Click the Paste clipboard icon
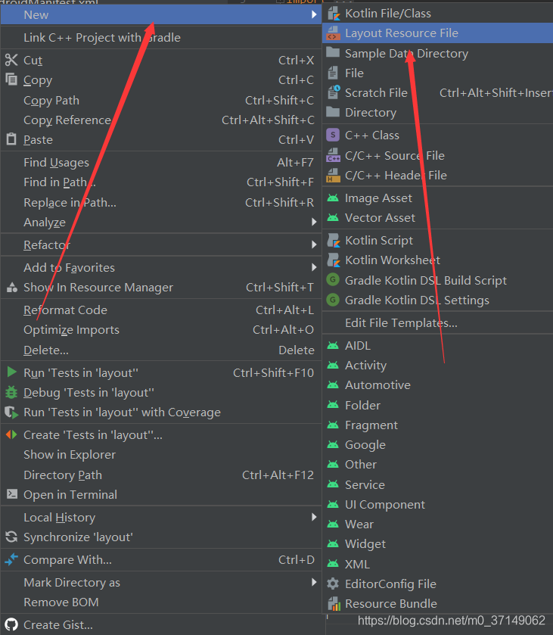The height and width of the screenshot is (635, 553). pyautogui.click(x=11, y=139)
